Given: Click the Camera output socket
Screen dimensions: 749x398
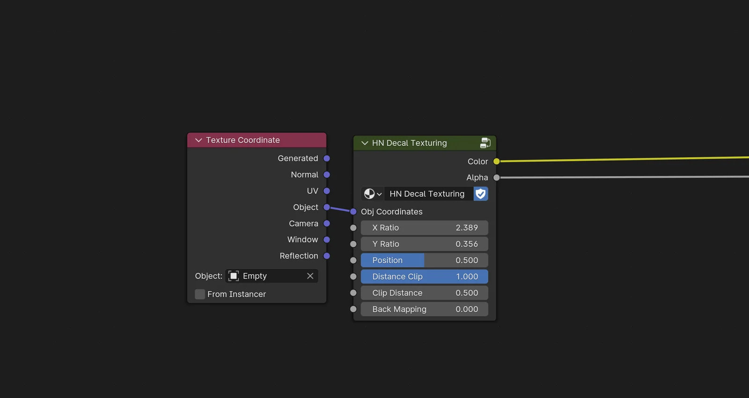Looking at the screenshot, I should tap(327, 223).
